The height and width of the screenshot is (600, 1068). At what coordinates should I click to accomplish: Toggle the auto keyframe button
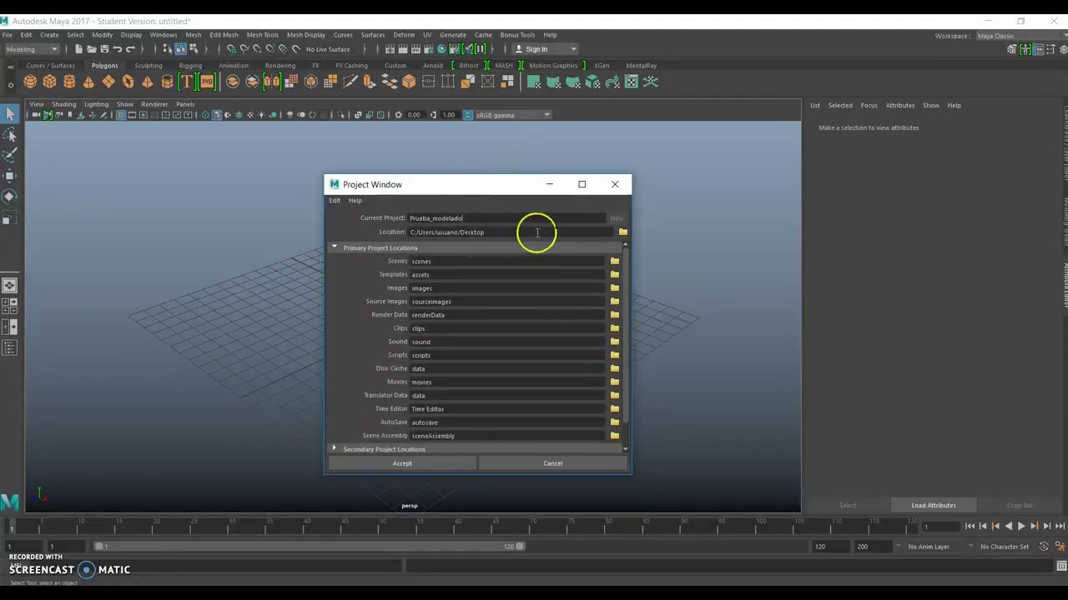(x=1044, y=547)
